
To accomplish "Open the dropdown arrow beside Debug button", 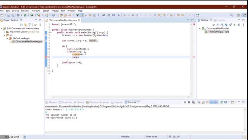I will 22,15.
